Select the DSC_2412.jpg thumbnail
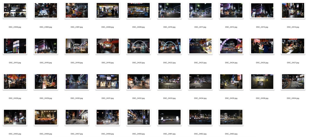The height and width of the screenshot is (137, 315). click(x=231, y=10)
